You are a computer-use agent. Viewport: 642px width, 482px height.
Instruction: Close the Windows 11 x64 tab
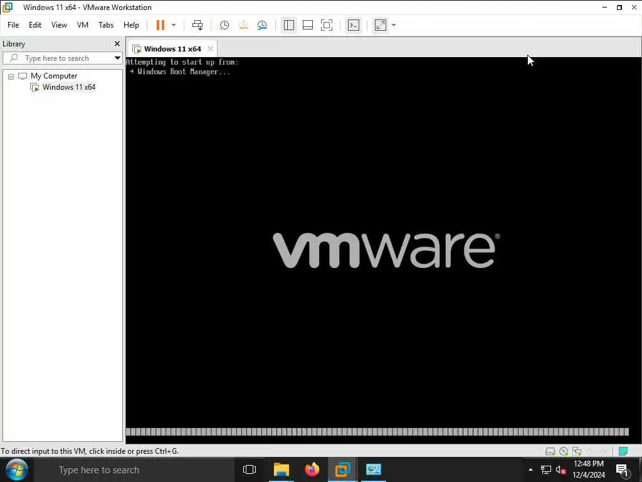click(x=211, y=48)
